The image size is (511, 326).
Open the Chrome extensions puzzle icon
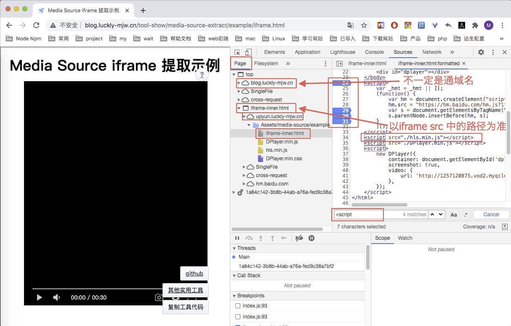pyautogui.click(x=475, y=25)
